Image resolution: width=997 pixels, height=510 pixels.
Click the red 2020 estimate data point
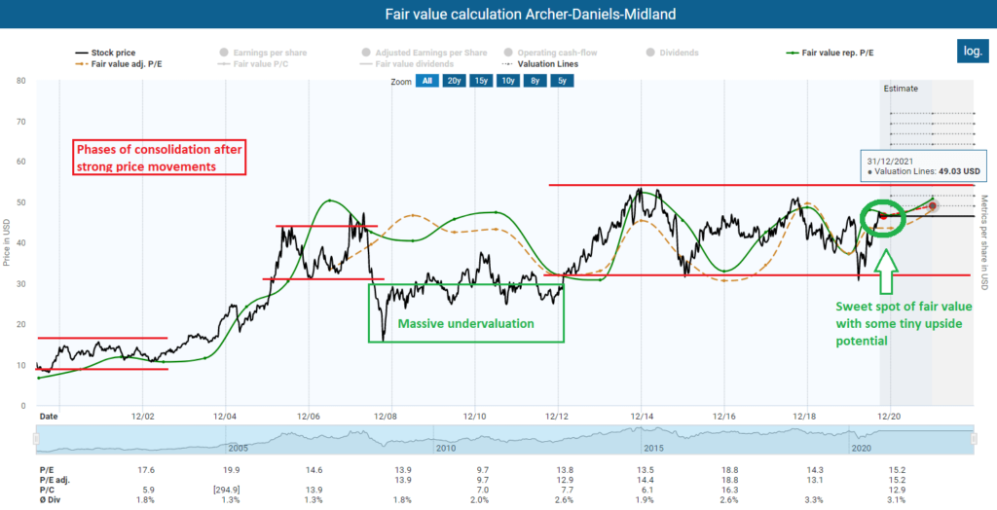[x=883, y=216]
